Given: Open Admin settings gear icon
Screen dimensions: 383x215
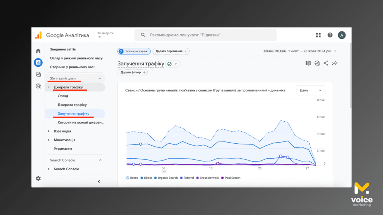Looking at the screenshot, I should [38, 178].
